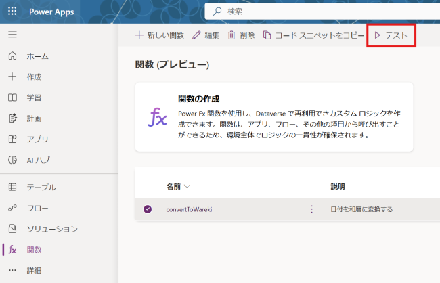Click the 編集 pencil button
This screenshot has width=440, height=283.
pyautogui.click(x=206, y=35)
